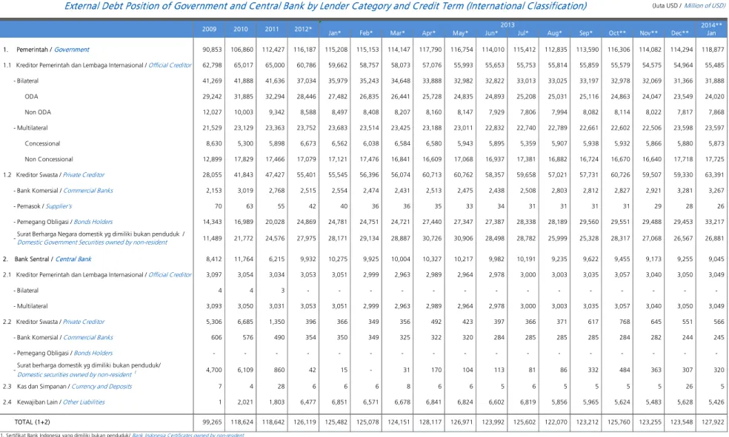Select the Million of USD unit label

pyautogui.click(x=705, y=6)
